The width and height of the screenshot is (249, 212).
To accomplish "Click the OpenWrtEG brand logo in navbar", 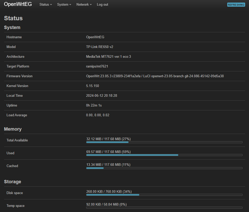I will pos(18,4).
